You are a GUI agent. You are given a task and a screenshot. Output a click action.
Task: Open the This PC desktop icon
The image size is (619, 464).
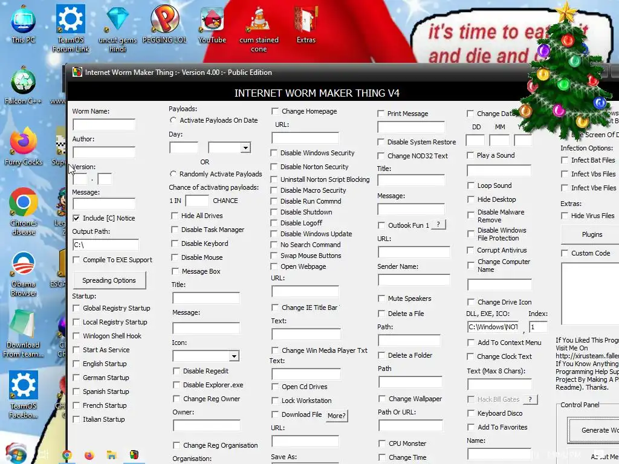[x=23, y=24]
